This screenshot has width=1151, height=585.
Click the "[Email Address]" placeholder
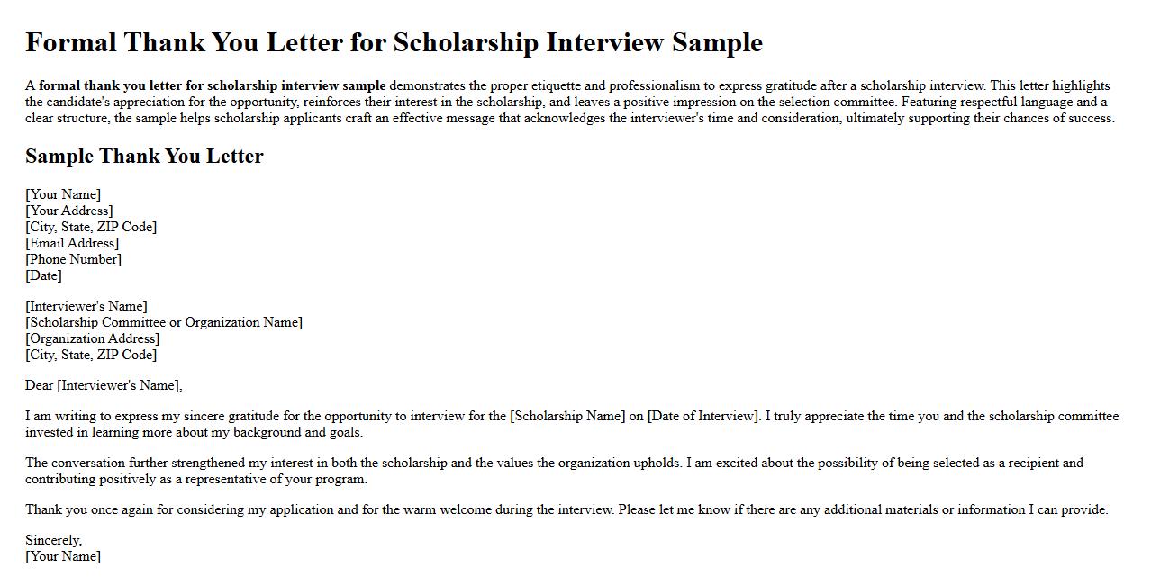72,243
